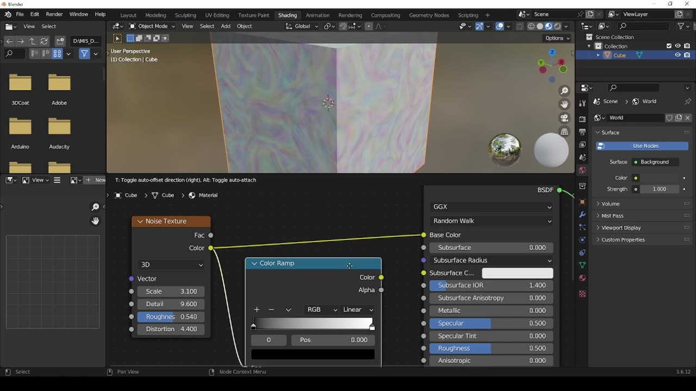Viewport: 696px width, 391px height.
Task: Go to the parent directory in file browser
Action: tap(32, 41)
